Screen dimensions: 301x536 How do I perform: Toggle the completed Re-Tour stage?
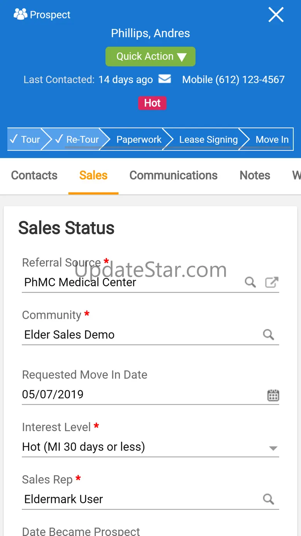[77, 140]
